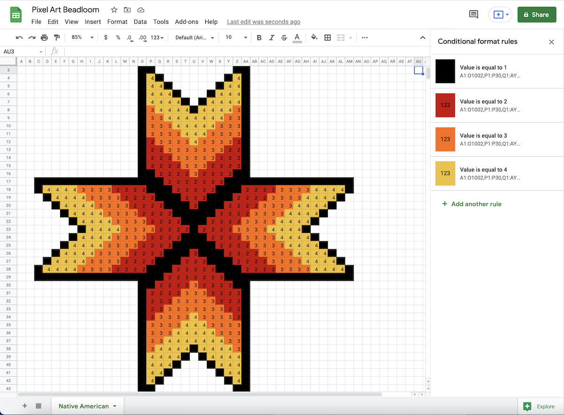Open the comment history icon
The height and width of the screenshot is (415, 564).
tap(473, 14)
